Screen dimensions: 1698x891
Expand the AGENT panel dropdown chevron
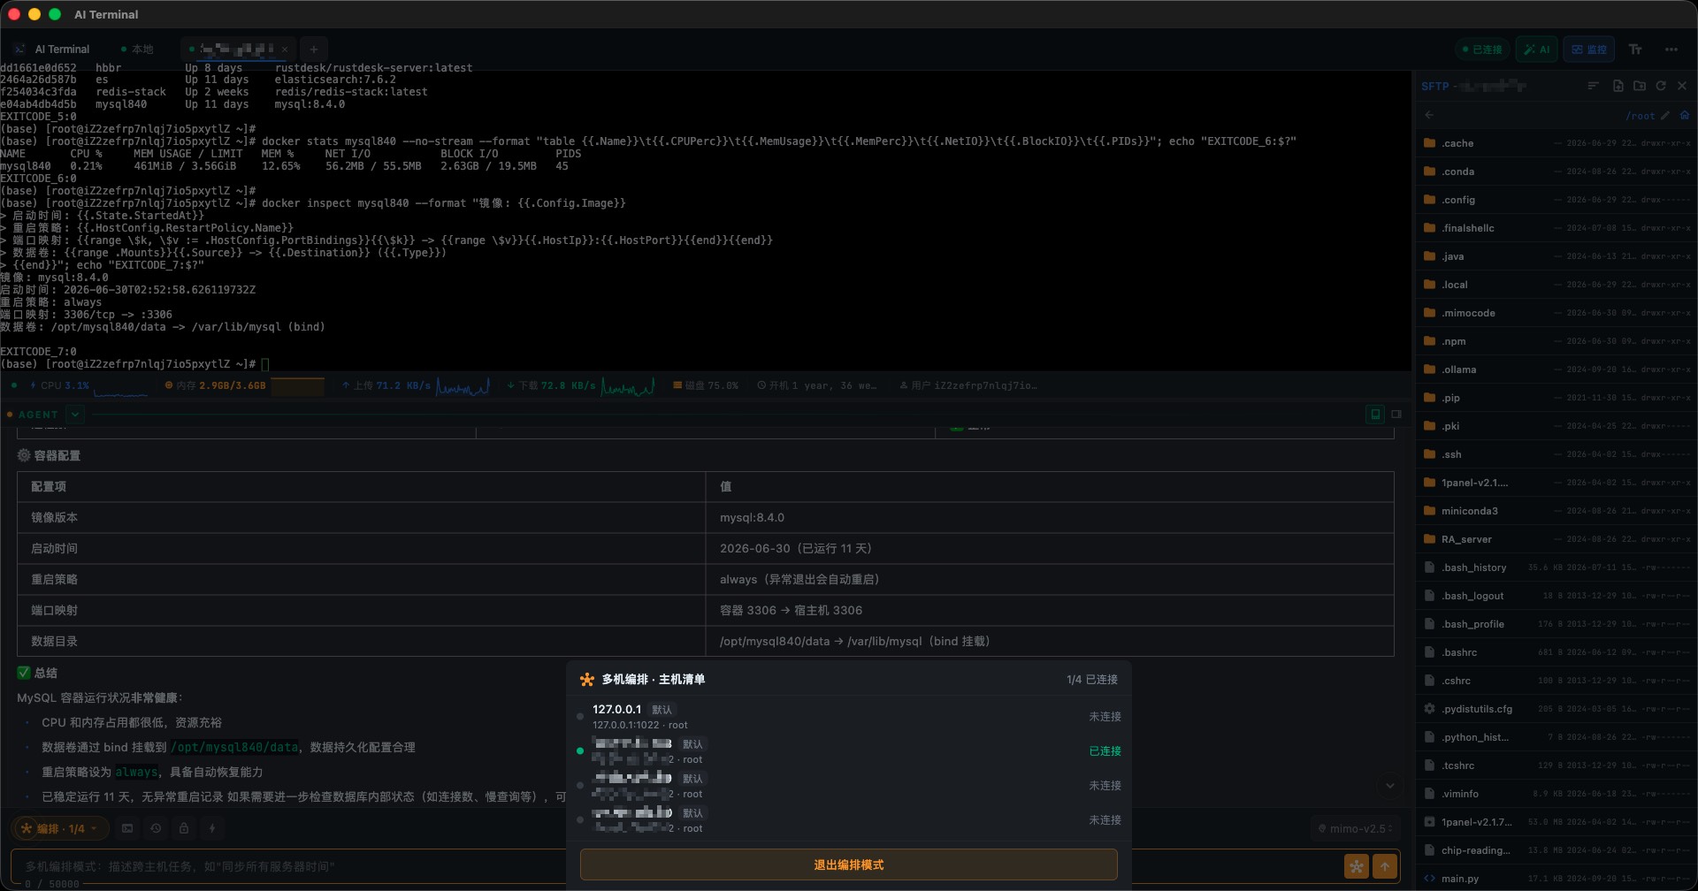click(75, 414)
